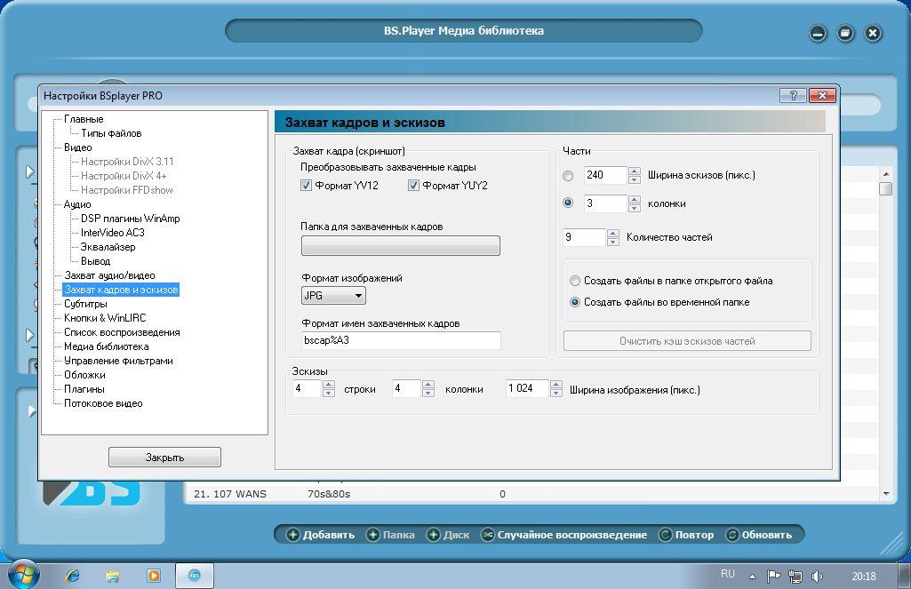Open Список воспроизведения settings
This screenshot has width=911, height=589.
pos(122,332)
